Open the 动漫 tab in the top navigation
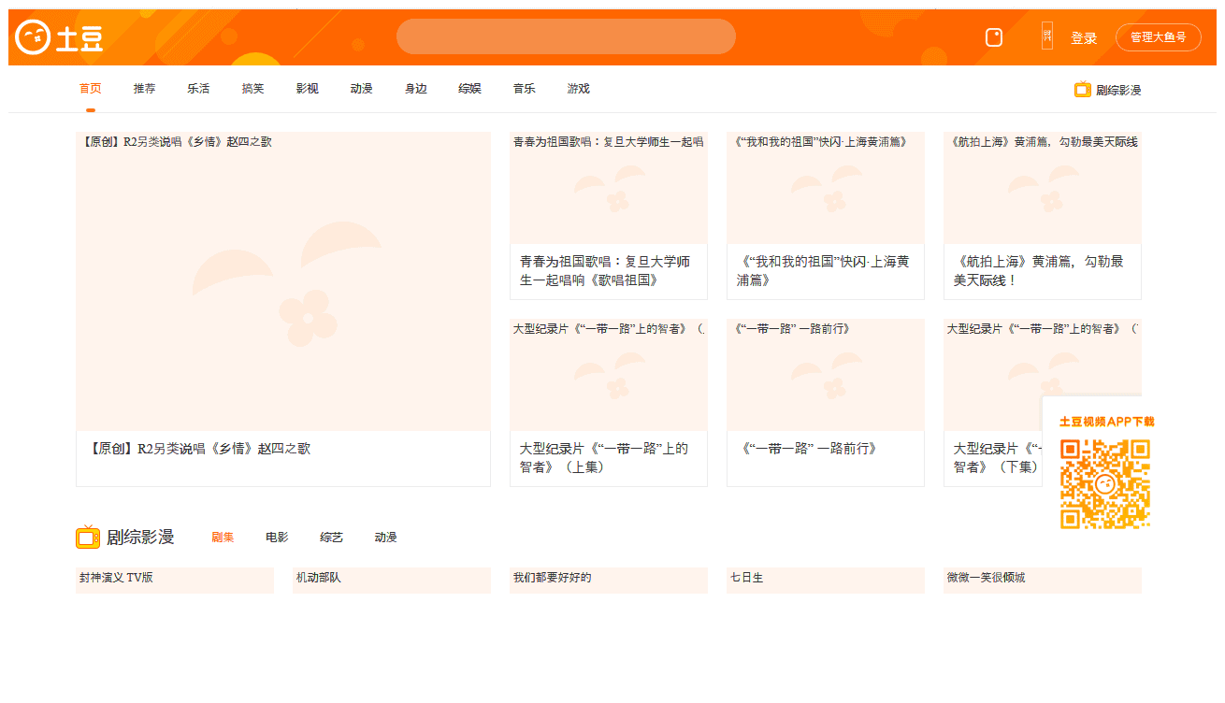The image size is (1225, 703). 361,89
